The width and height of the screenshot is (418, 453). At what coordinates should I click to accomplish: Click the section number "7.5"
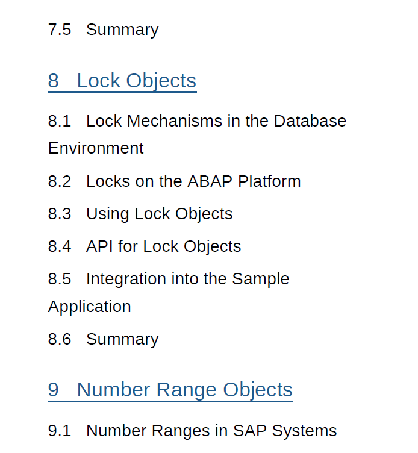[60, 30]
